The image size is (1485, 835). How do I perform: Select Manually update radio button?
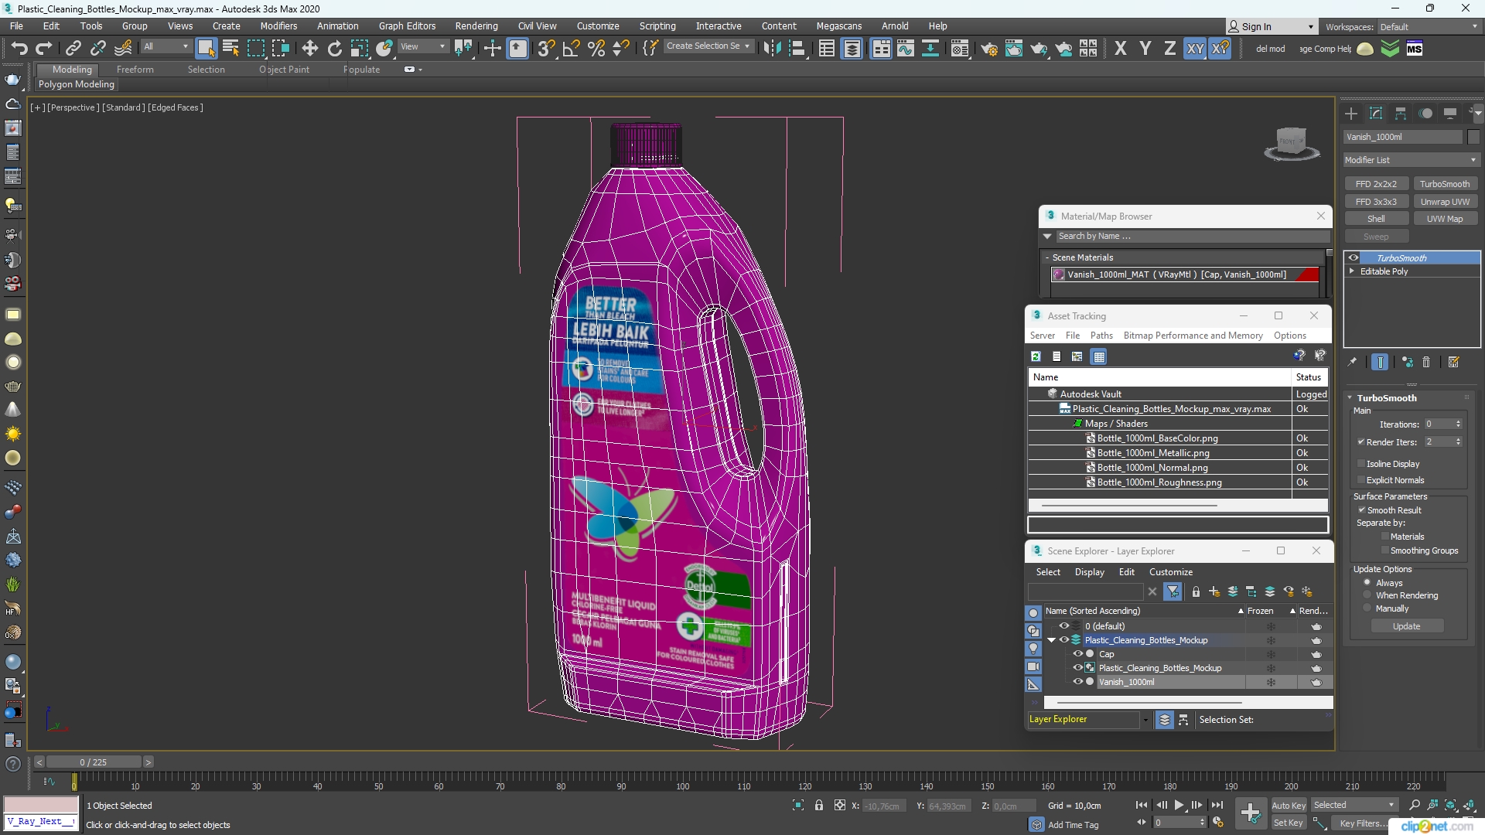1367,608
